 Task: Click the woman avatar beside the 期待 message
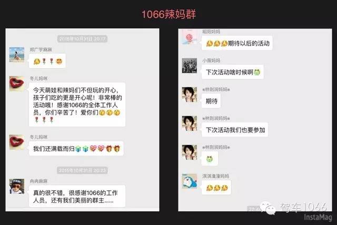(190, 95)
